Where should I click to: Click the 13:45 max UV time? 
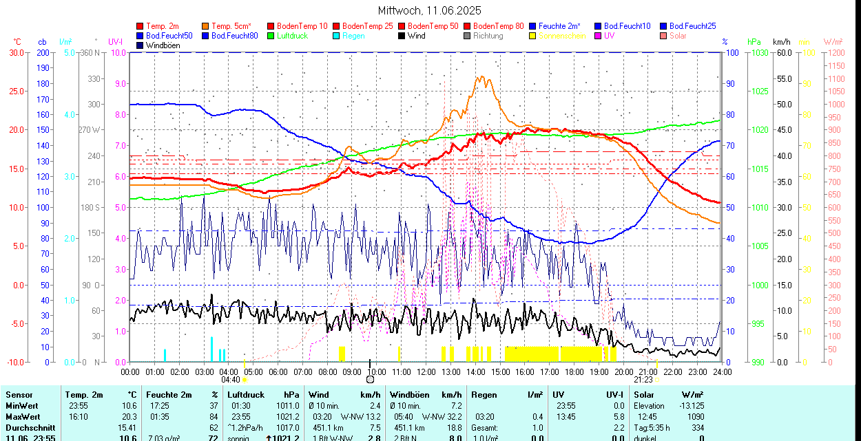[566, 417]
